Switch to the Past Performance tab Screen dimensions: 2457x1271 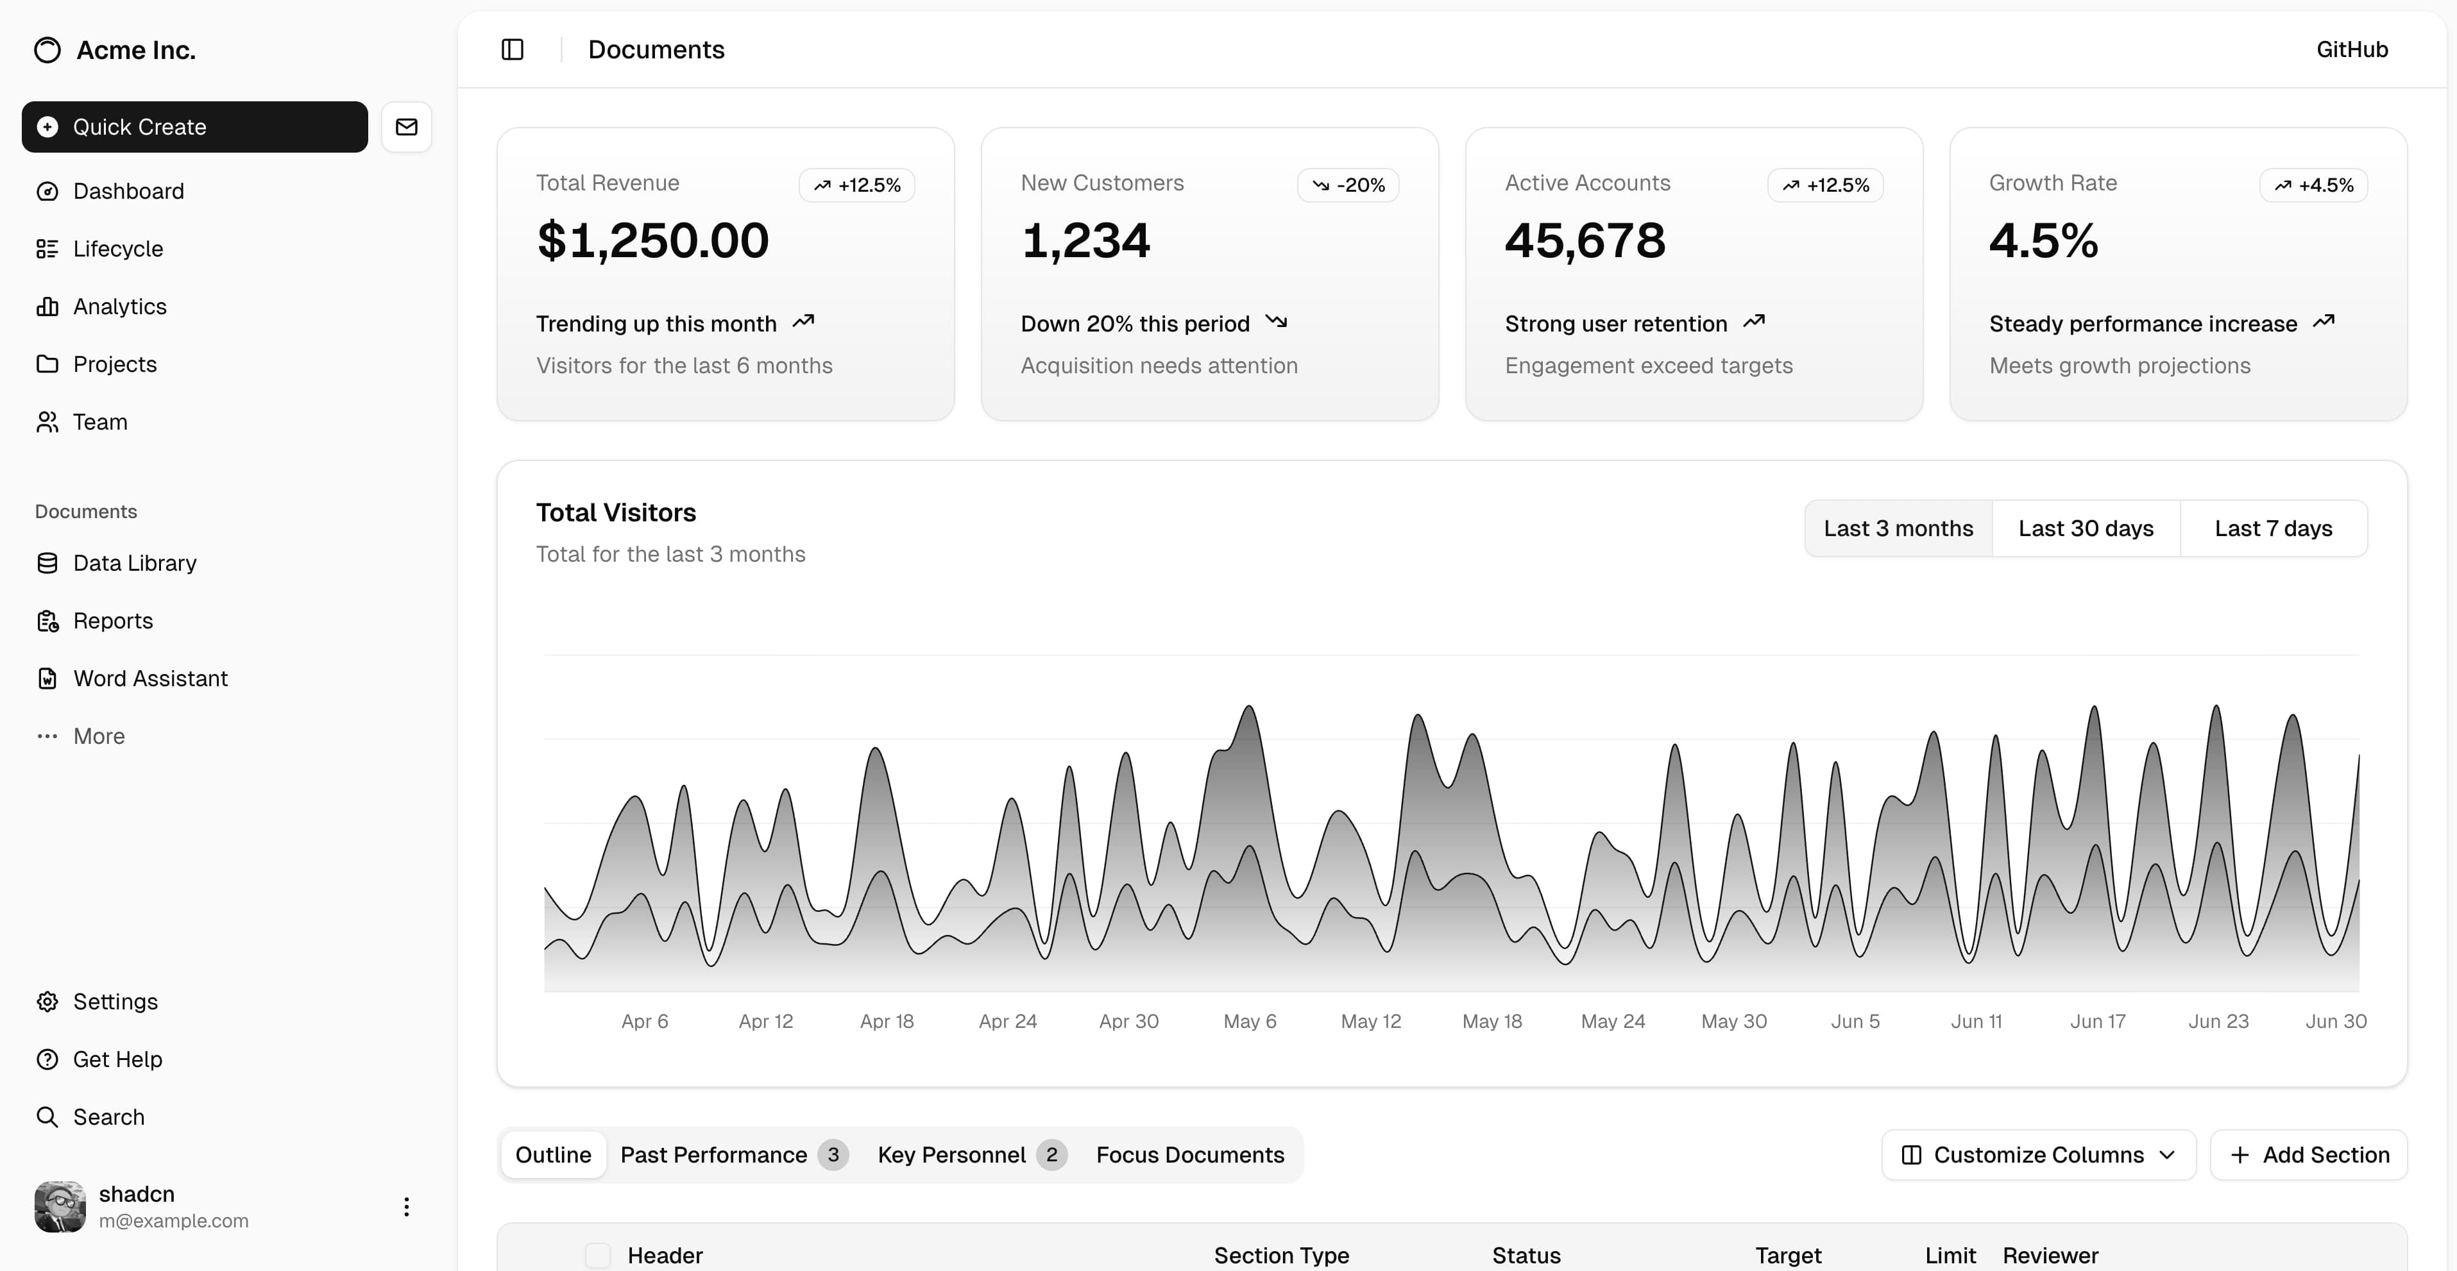[715, 1155]
